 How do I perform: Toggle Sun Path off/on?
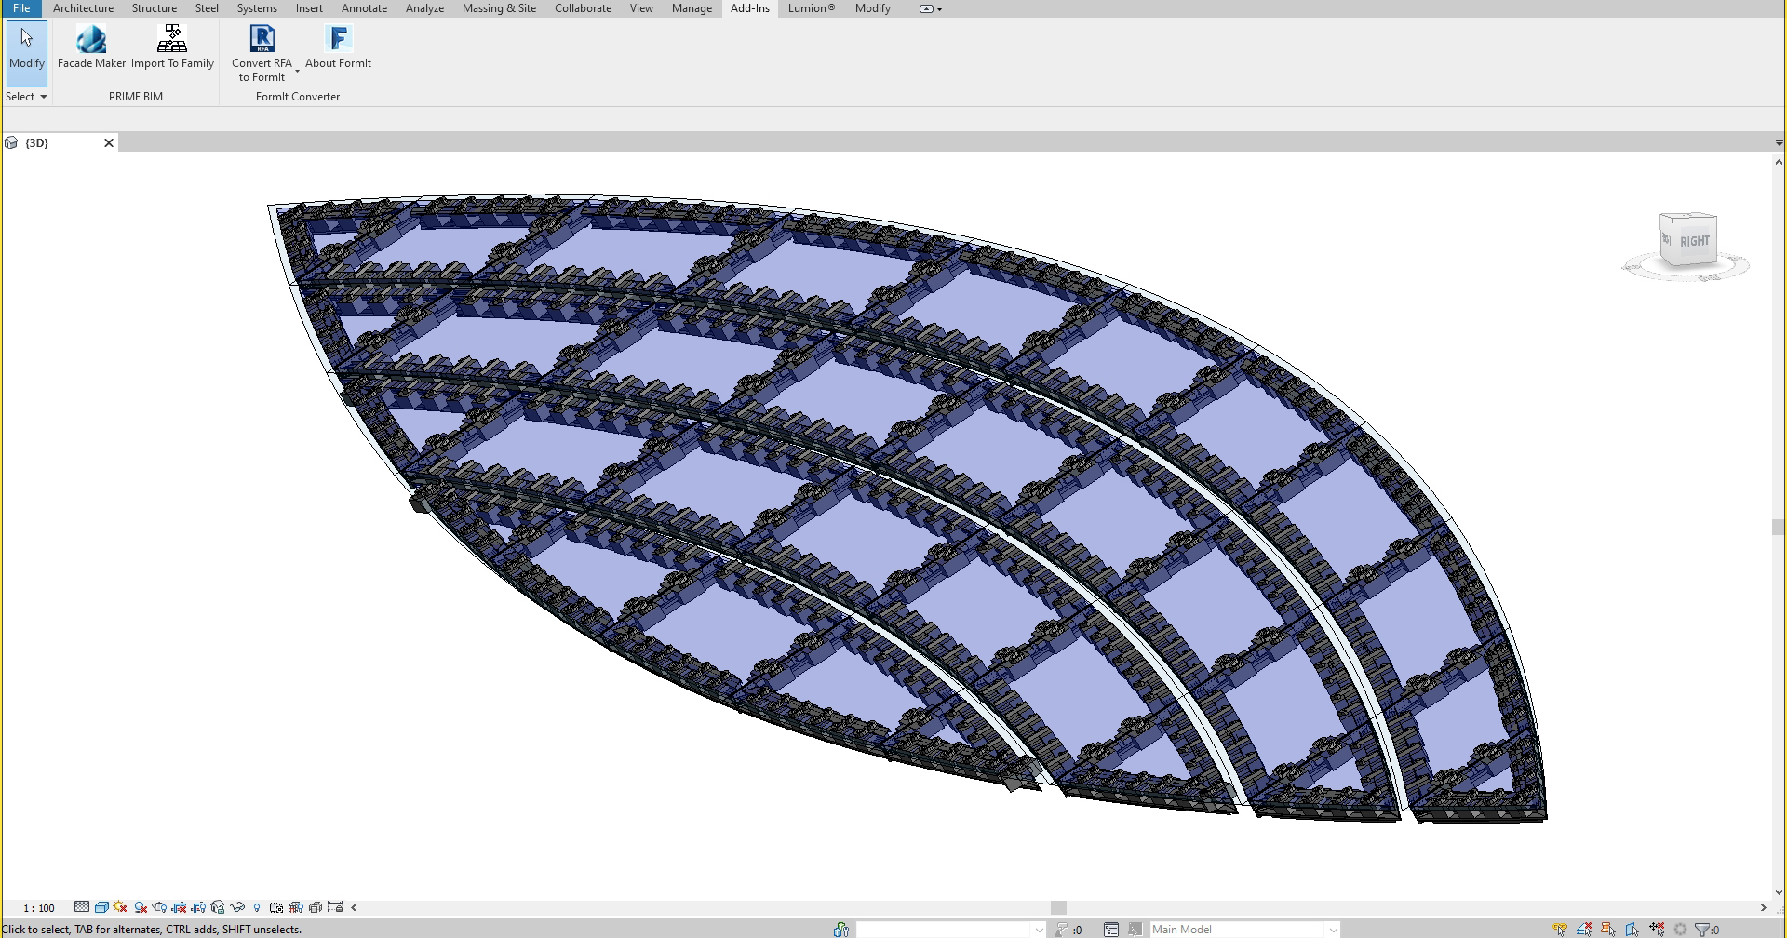click(120, 907)
